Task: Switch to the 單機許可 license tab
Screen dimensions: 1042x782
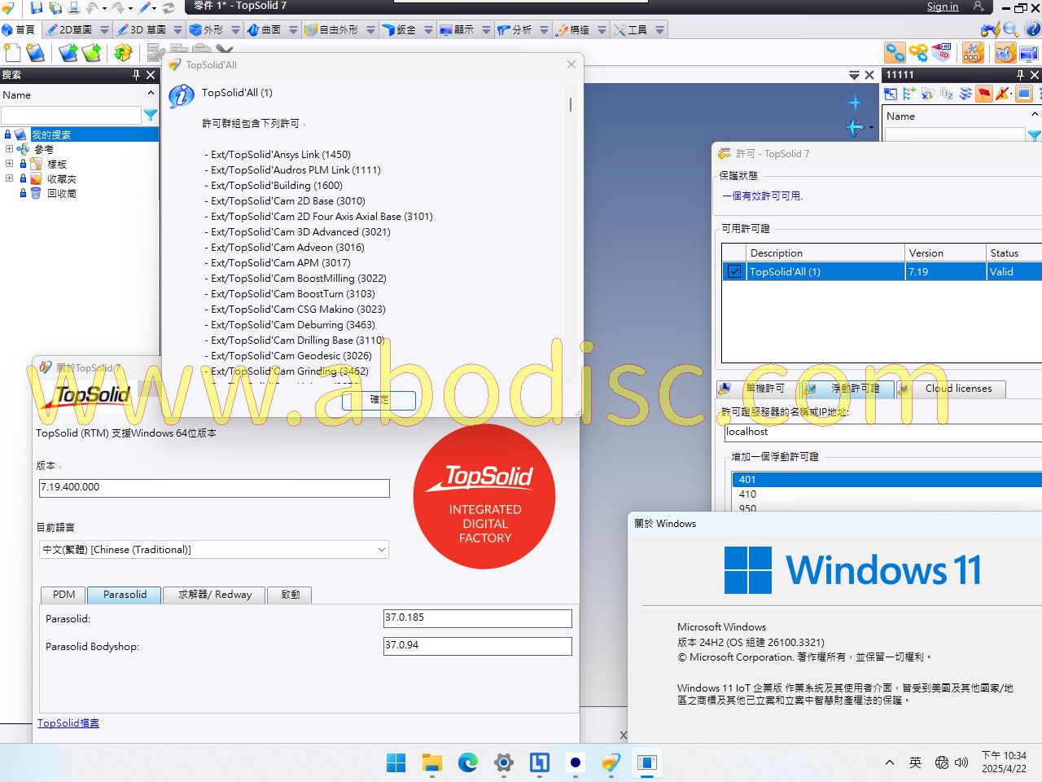Action: [x=758, y=389]
